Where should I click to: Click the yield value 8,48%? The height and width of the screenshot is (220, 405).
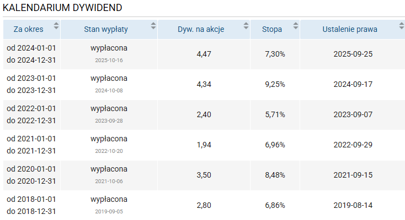(275, 175)
